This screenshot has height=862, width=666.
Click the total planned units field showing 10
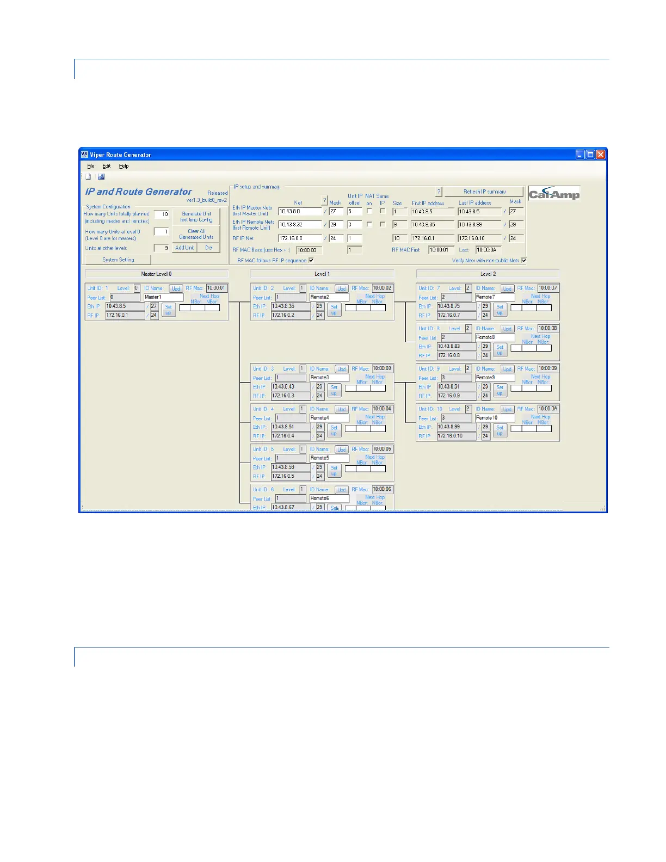(x=162, y=214)
